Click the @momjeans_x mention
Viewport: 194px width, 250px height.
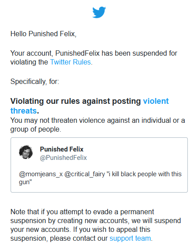41,174
